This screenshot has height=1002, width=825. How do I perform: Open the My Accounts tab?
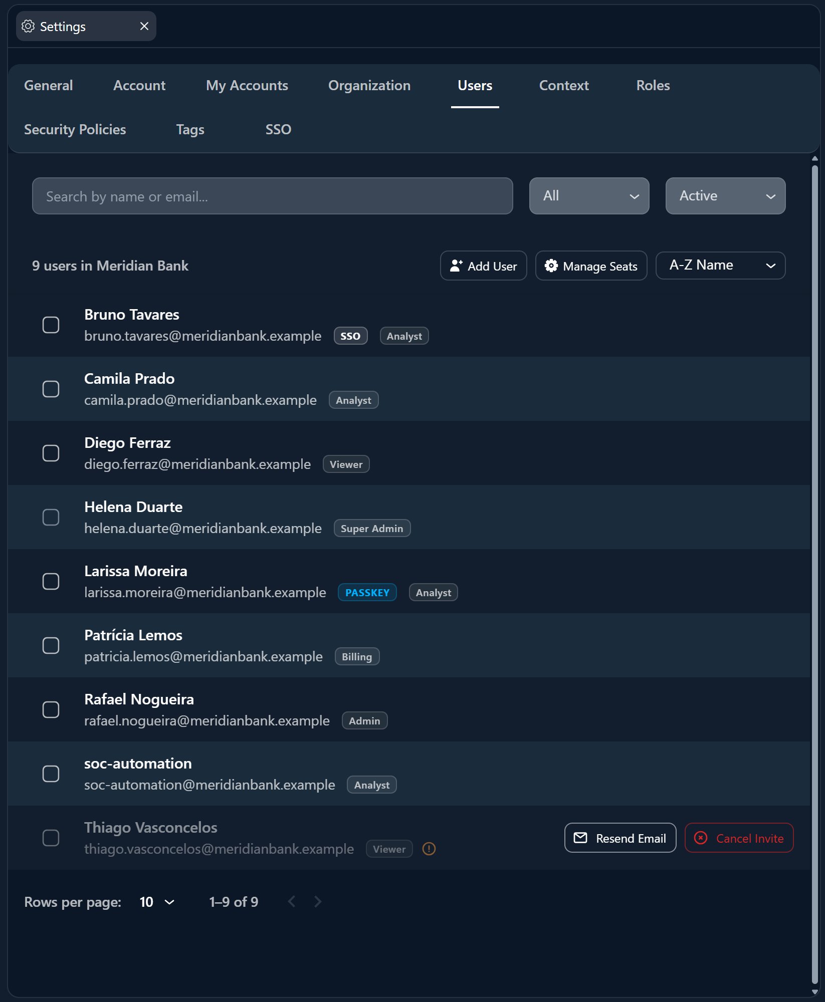[247, 86]
